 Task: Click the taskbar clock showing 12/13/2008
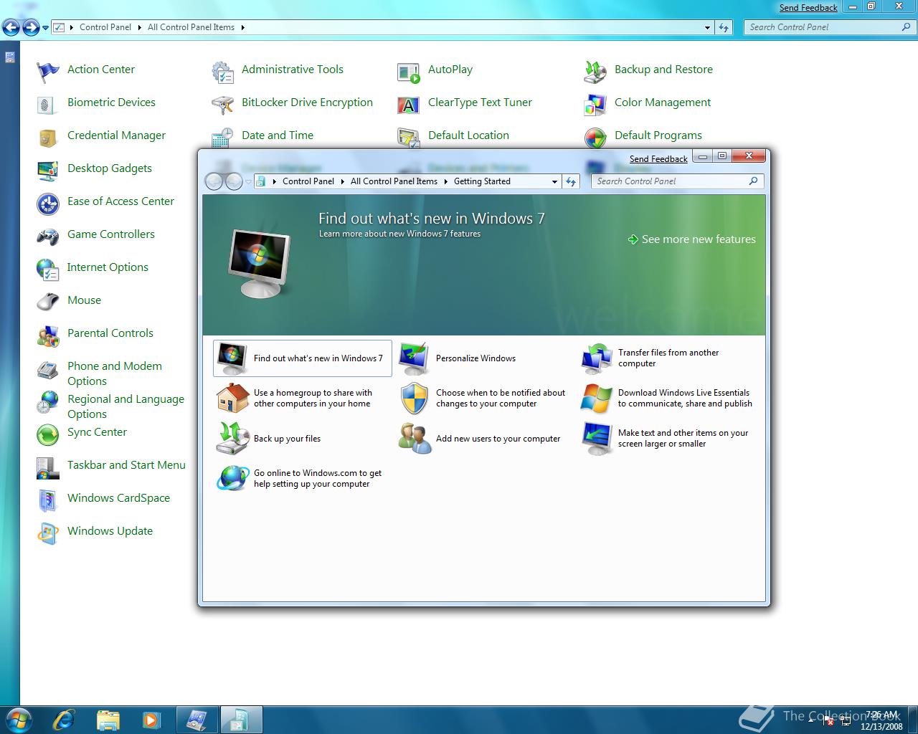[x=881, y=720]
